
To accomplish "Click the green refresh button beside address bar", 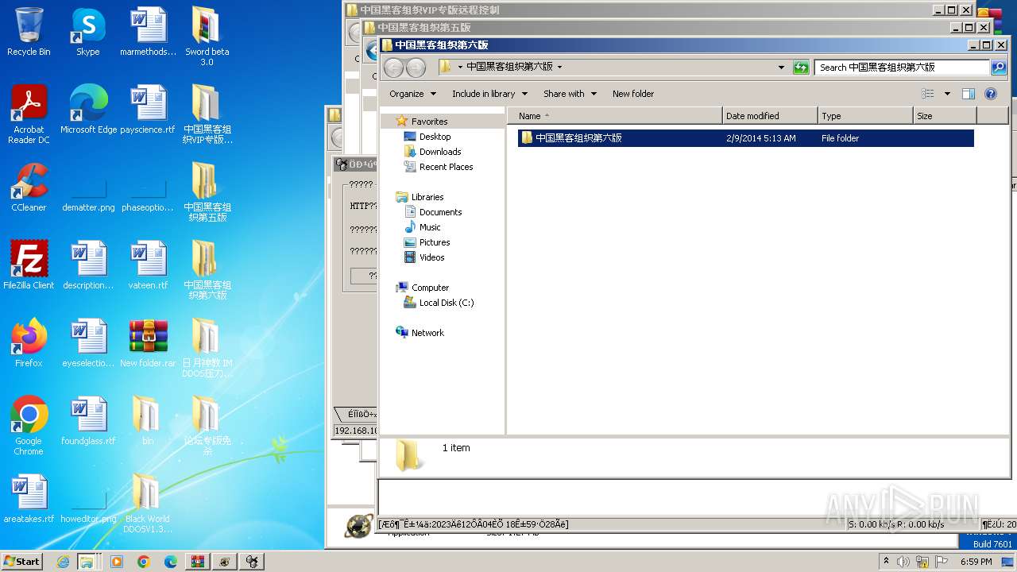I will tap(801, 68).
